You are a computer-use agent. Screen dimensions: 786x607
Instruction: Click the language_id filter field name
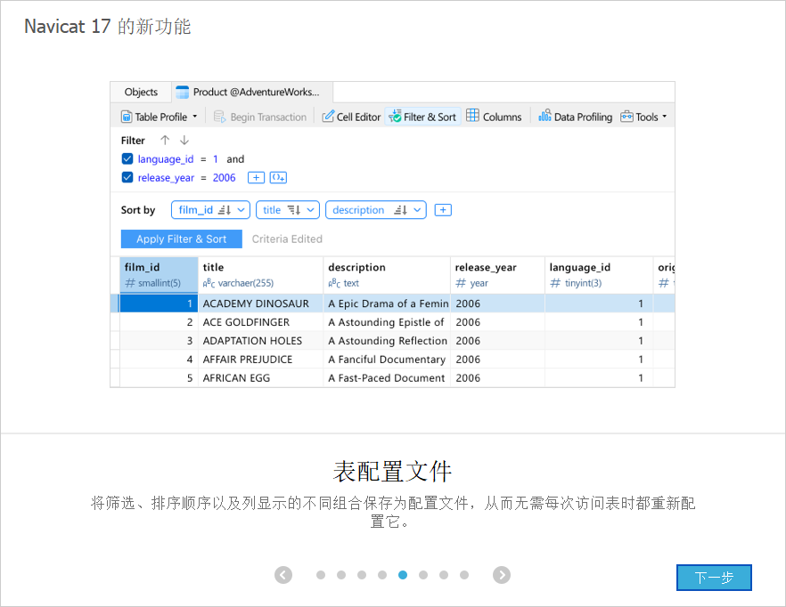[166, 159]
